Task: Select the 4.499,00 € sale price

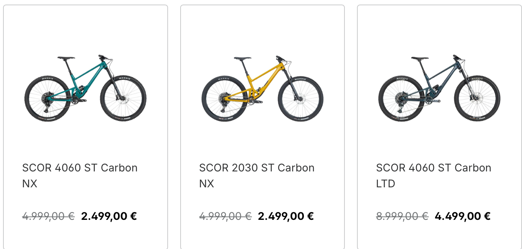Action: (462, 216)
